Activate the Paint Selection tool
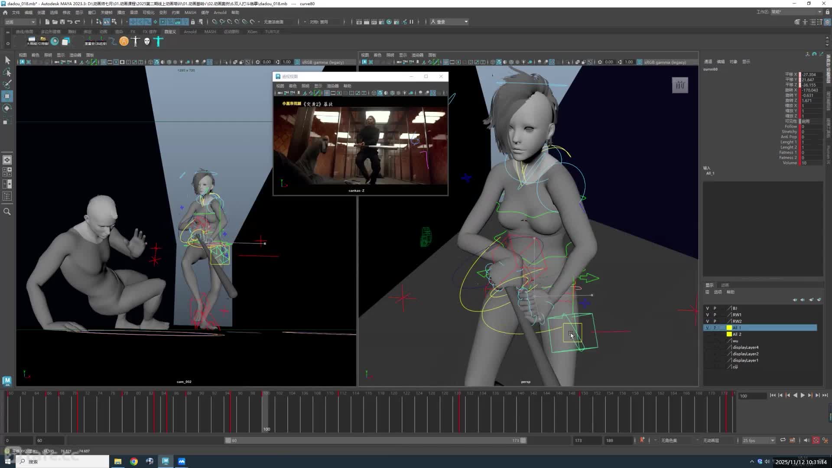 click(x=7, y=84)
